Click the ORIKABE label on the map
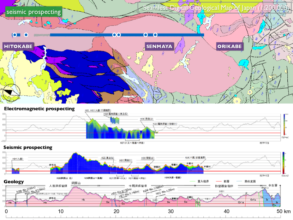293x220 pixels. tap(230, 46)
